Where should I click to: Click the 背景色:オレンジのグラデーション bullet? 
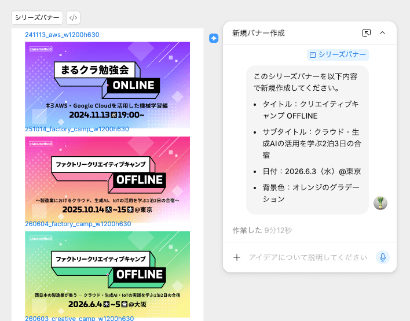311,193
